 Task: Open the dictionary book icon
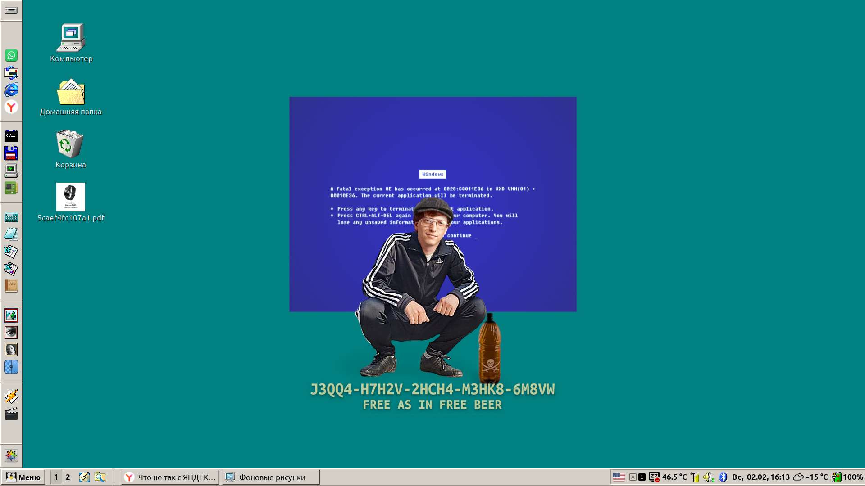tap(11, 286)
